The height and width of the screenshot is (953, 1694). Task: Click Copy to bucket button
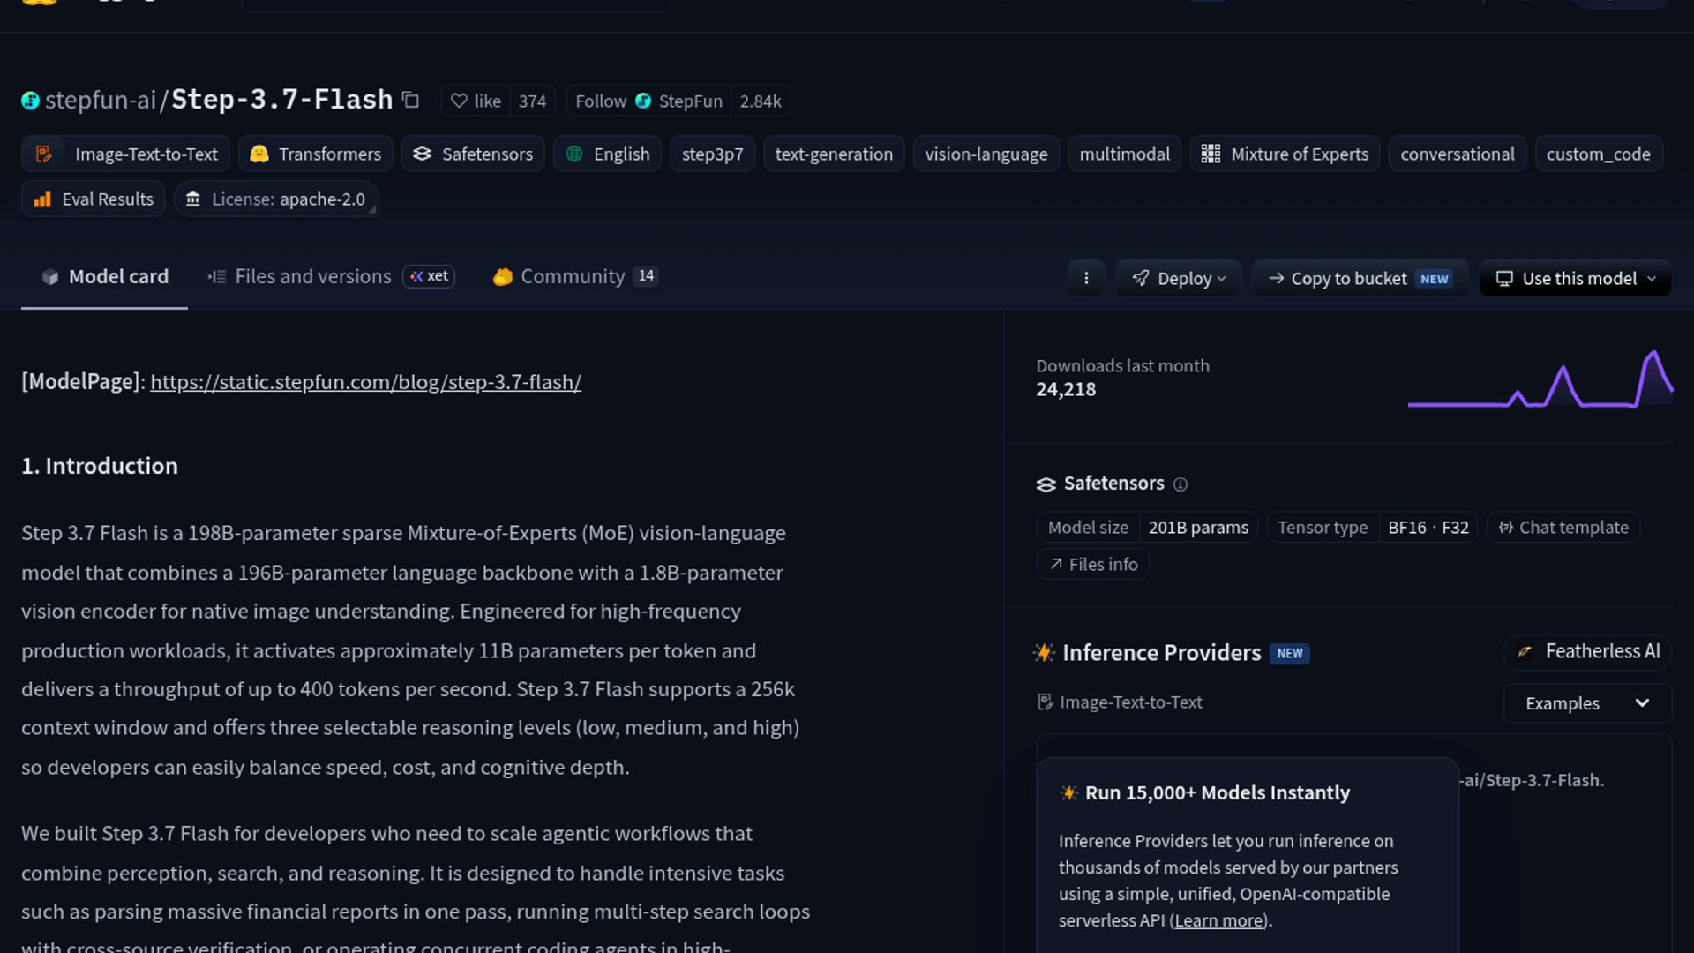point(1360,278)
